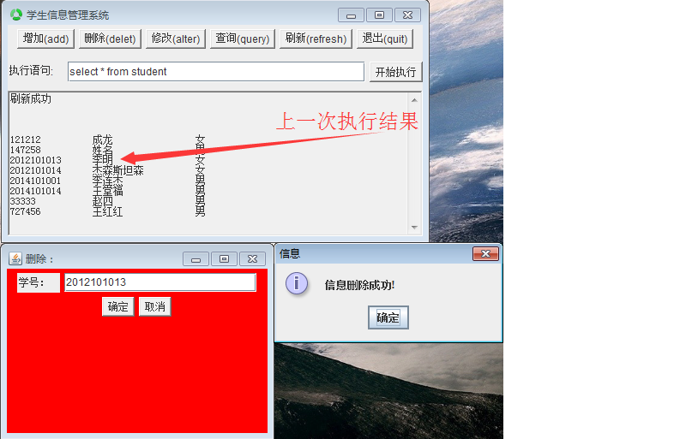Maximize the 学生信息管理系统 window

click(x=379, y=15)
